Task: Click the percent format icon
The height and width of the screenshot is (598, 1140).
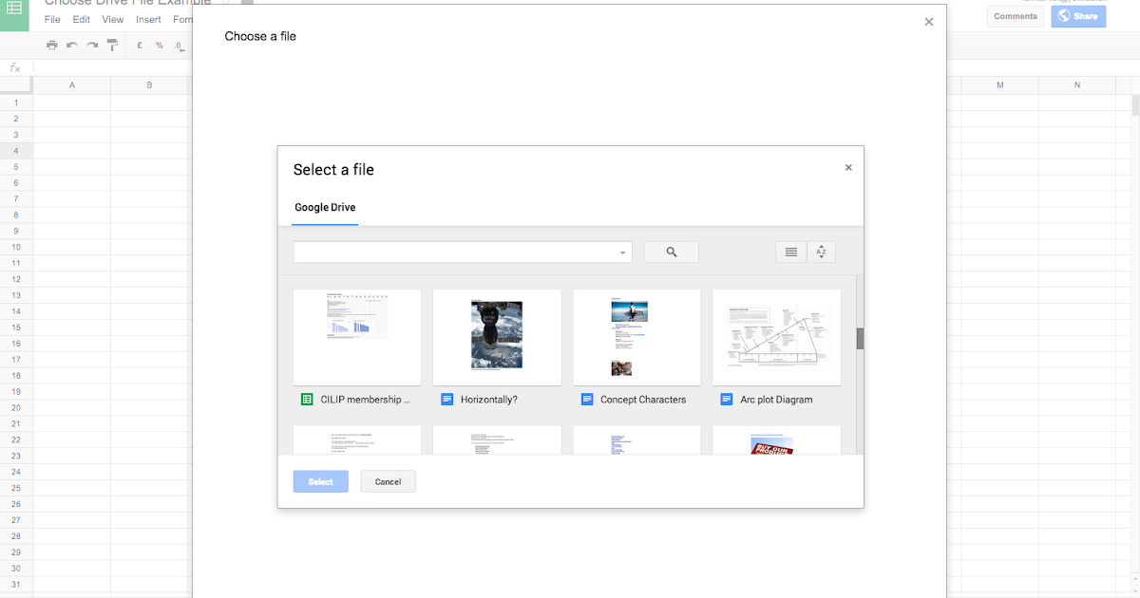Action: [x=159, y=45]
